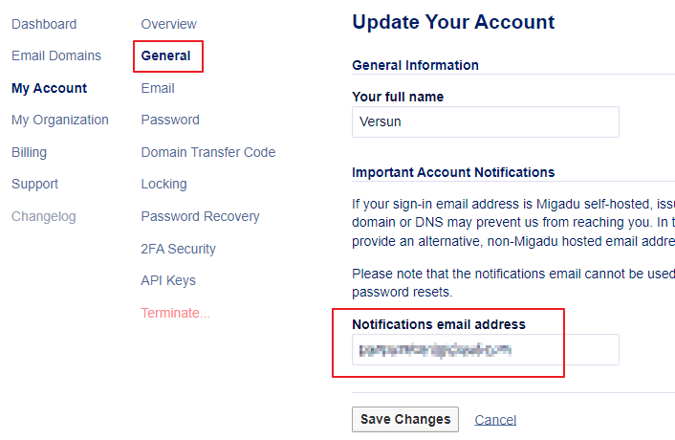Select the General settings item
Screen dimensions: 675x440
click(165, 55)
